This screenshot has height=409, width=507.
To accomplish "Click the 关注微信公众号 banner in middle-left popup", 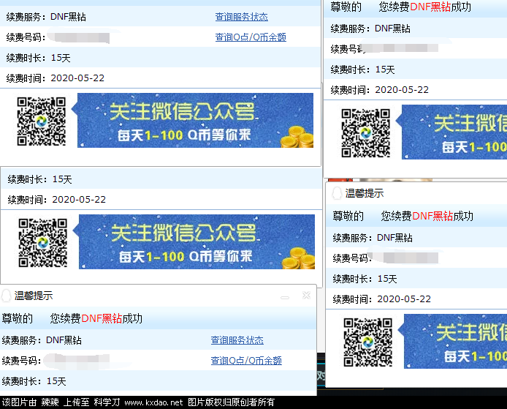I will coord(194,242).
